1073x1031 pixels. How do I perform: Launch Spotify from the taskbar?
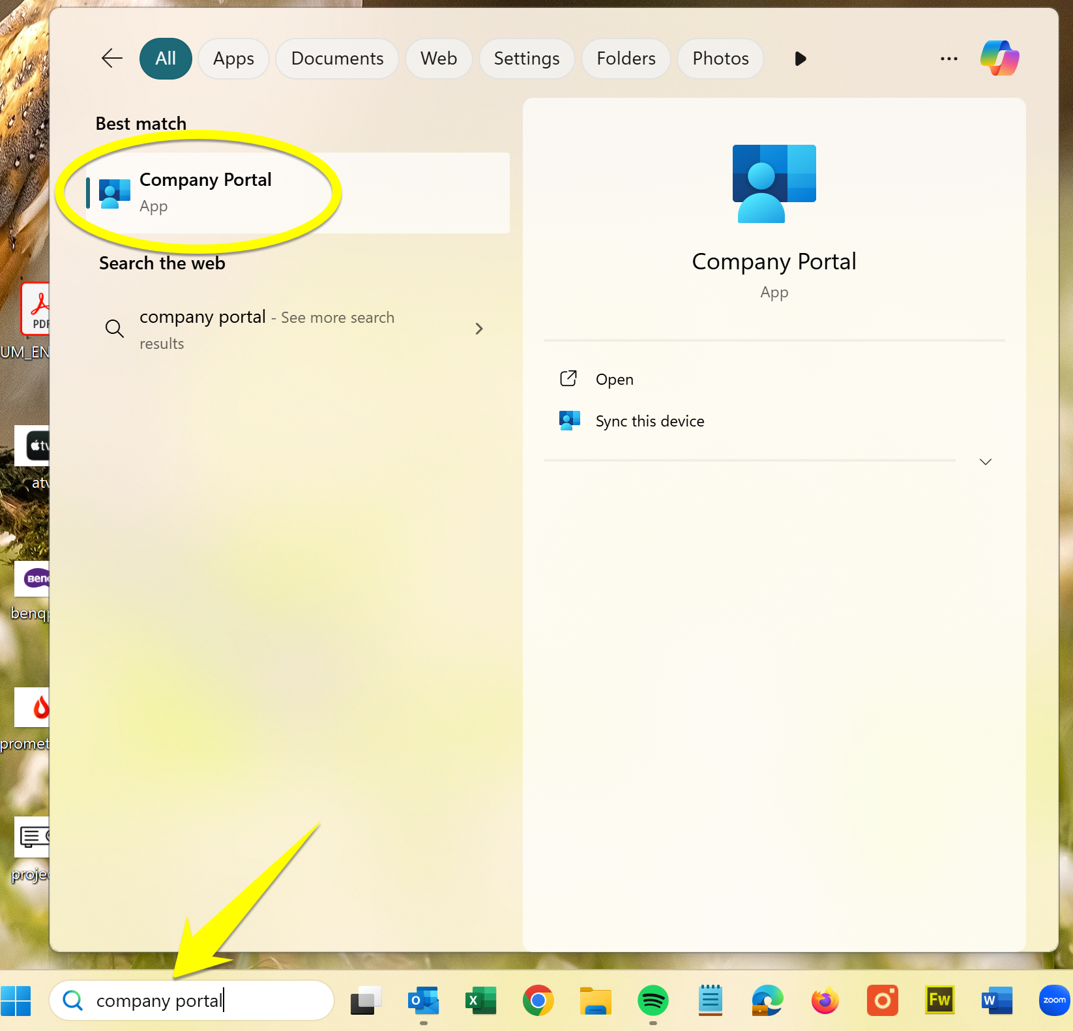tap(653, 1000)
